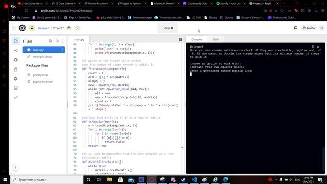This screenshot has height=184, width=327.
Task: Go back in the browser
Action: [x=13, y=11]
